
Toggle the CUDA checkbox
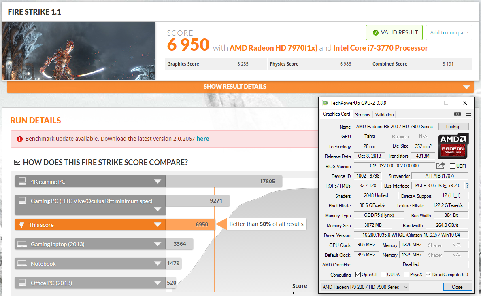coord(383,275)
